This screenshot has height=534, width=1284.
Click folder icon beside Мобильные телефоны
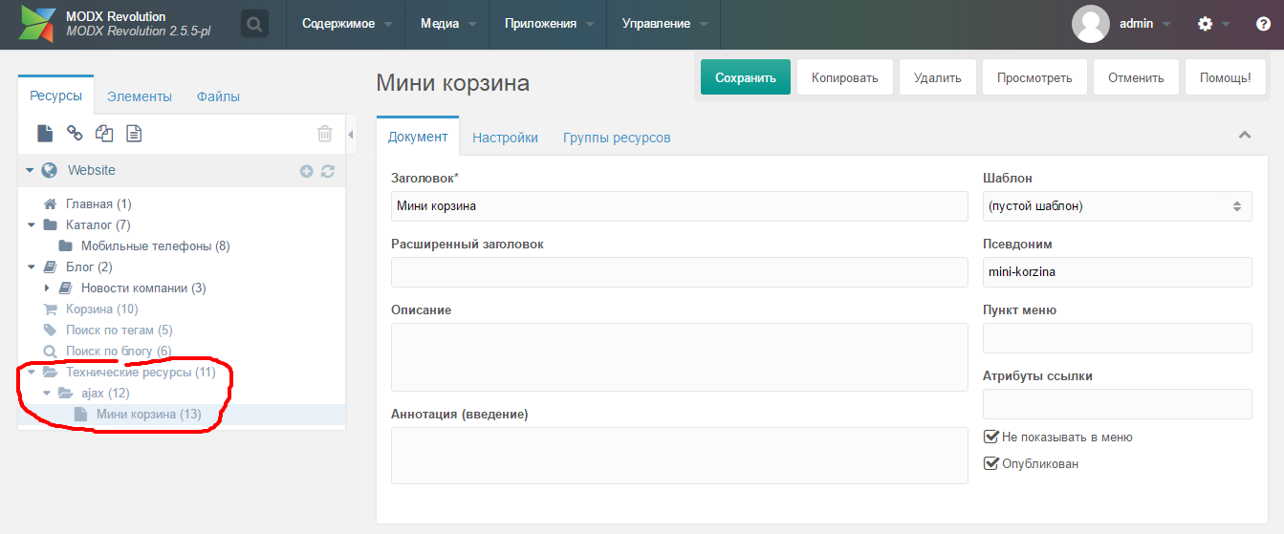tap(66, 246)
